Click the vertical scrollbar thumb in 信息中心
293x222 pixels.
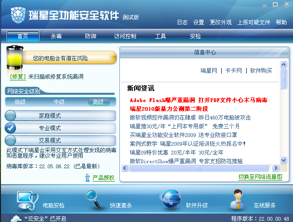284,79
